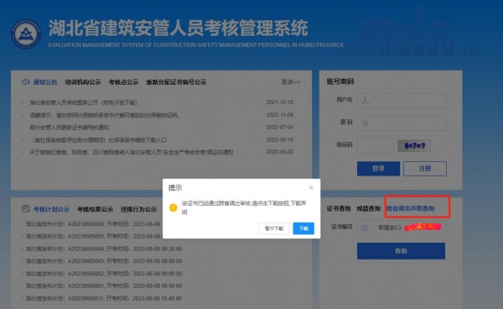503x309 pixels.
Task: Open the notice dated 2021-10-15
Action: point(83,102)
